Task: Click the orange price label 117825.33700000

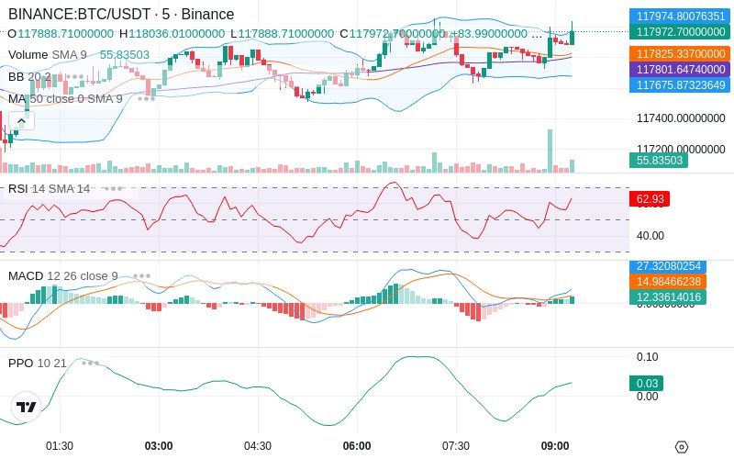Action: pos(680,54)
